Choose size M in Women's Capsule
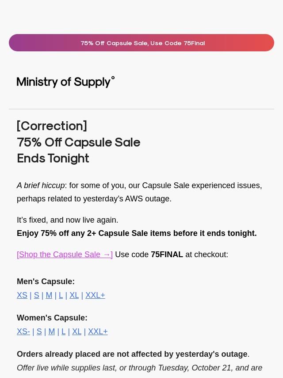 (x=52, y=332)
